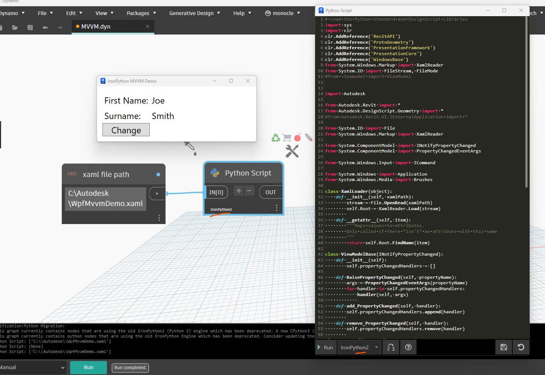Add an input port with the plus button
Image resolution: width=545 pixels, height=375 pixels.
click(239, 191)
